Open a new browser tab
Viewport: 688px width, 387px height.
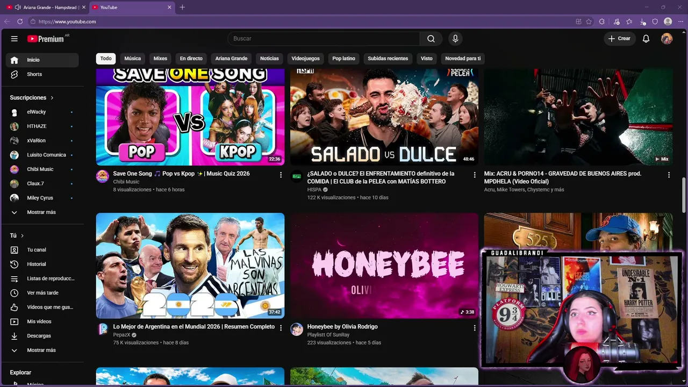coord(182,7)
